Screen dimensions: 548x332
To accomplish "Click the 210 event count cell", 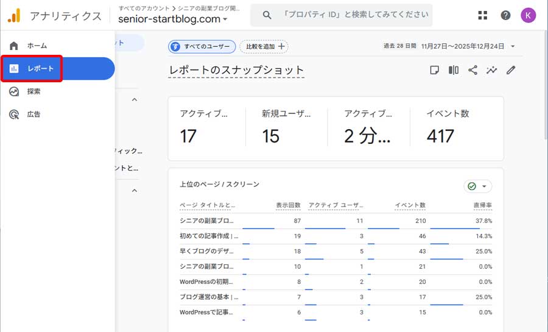I will [420, 221].
